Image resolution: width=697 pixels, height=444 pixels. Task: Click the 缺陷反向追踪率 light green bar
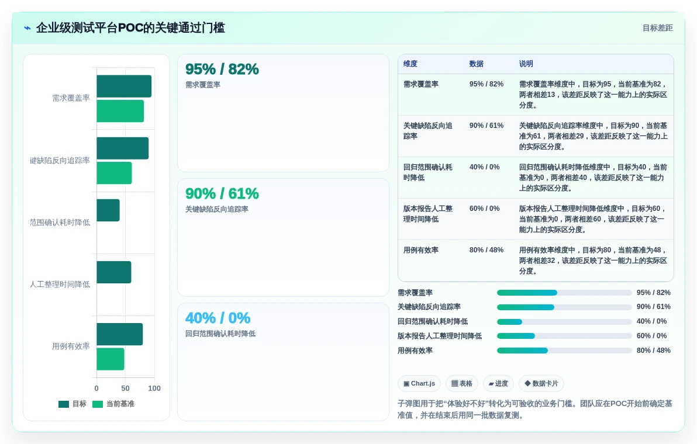click(x=114, y=173)
